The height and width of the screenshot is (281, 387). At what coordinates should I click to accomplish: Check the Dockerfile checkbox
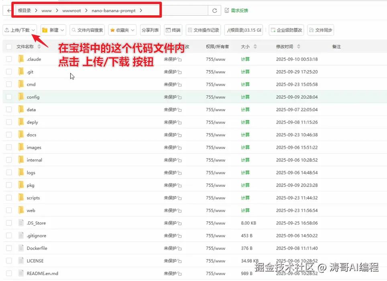click(9, 248)
